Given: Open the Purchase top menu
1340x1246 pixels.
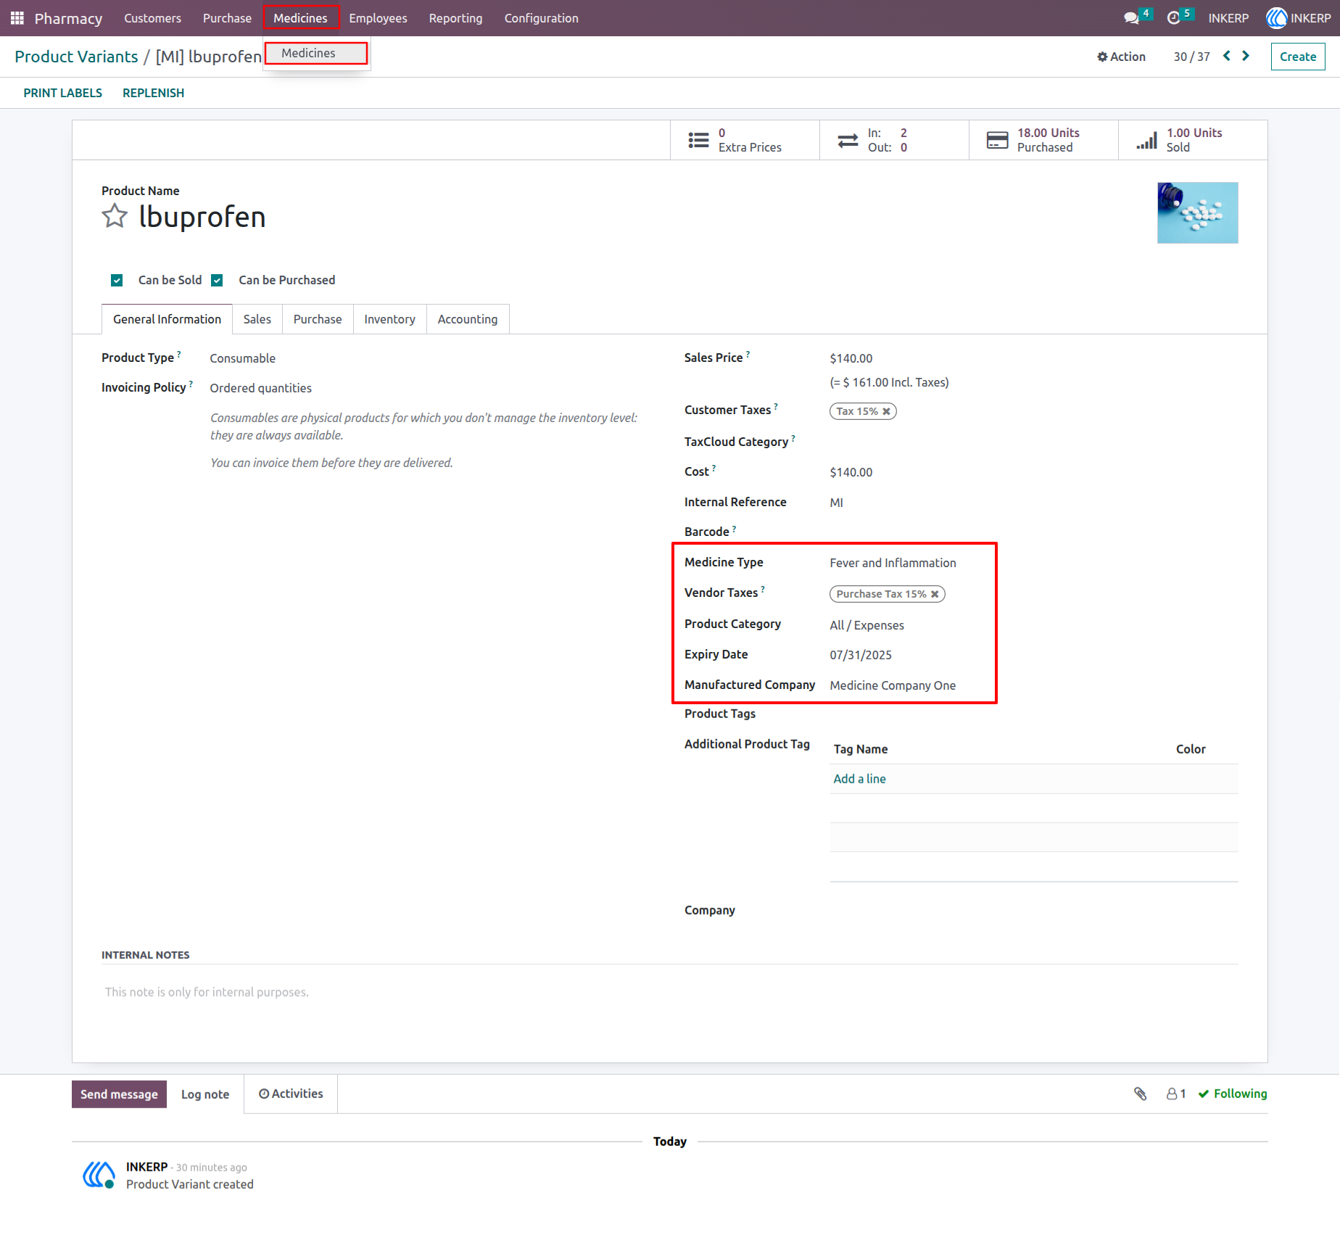Looking at the screenshot, I should [x=227, y=18].
